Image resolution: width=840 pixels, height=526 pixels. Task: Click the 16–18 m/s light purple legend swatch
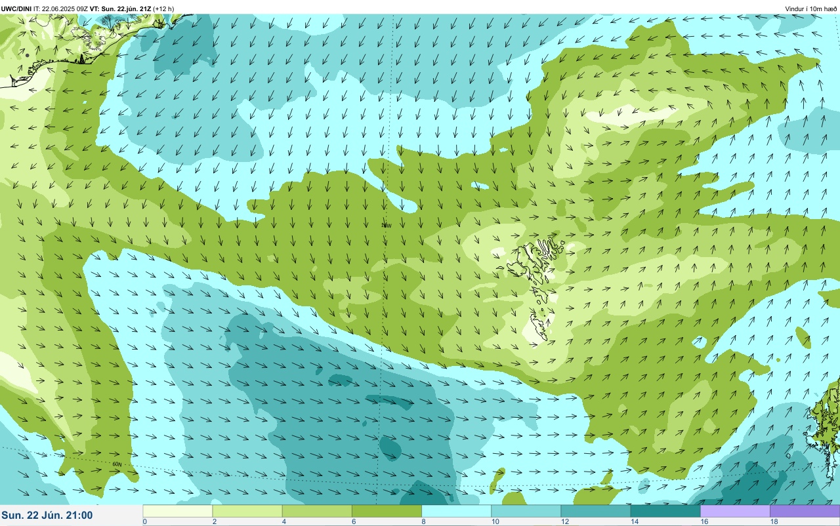coord(734,511)
